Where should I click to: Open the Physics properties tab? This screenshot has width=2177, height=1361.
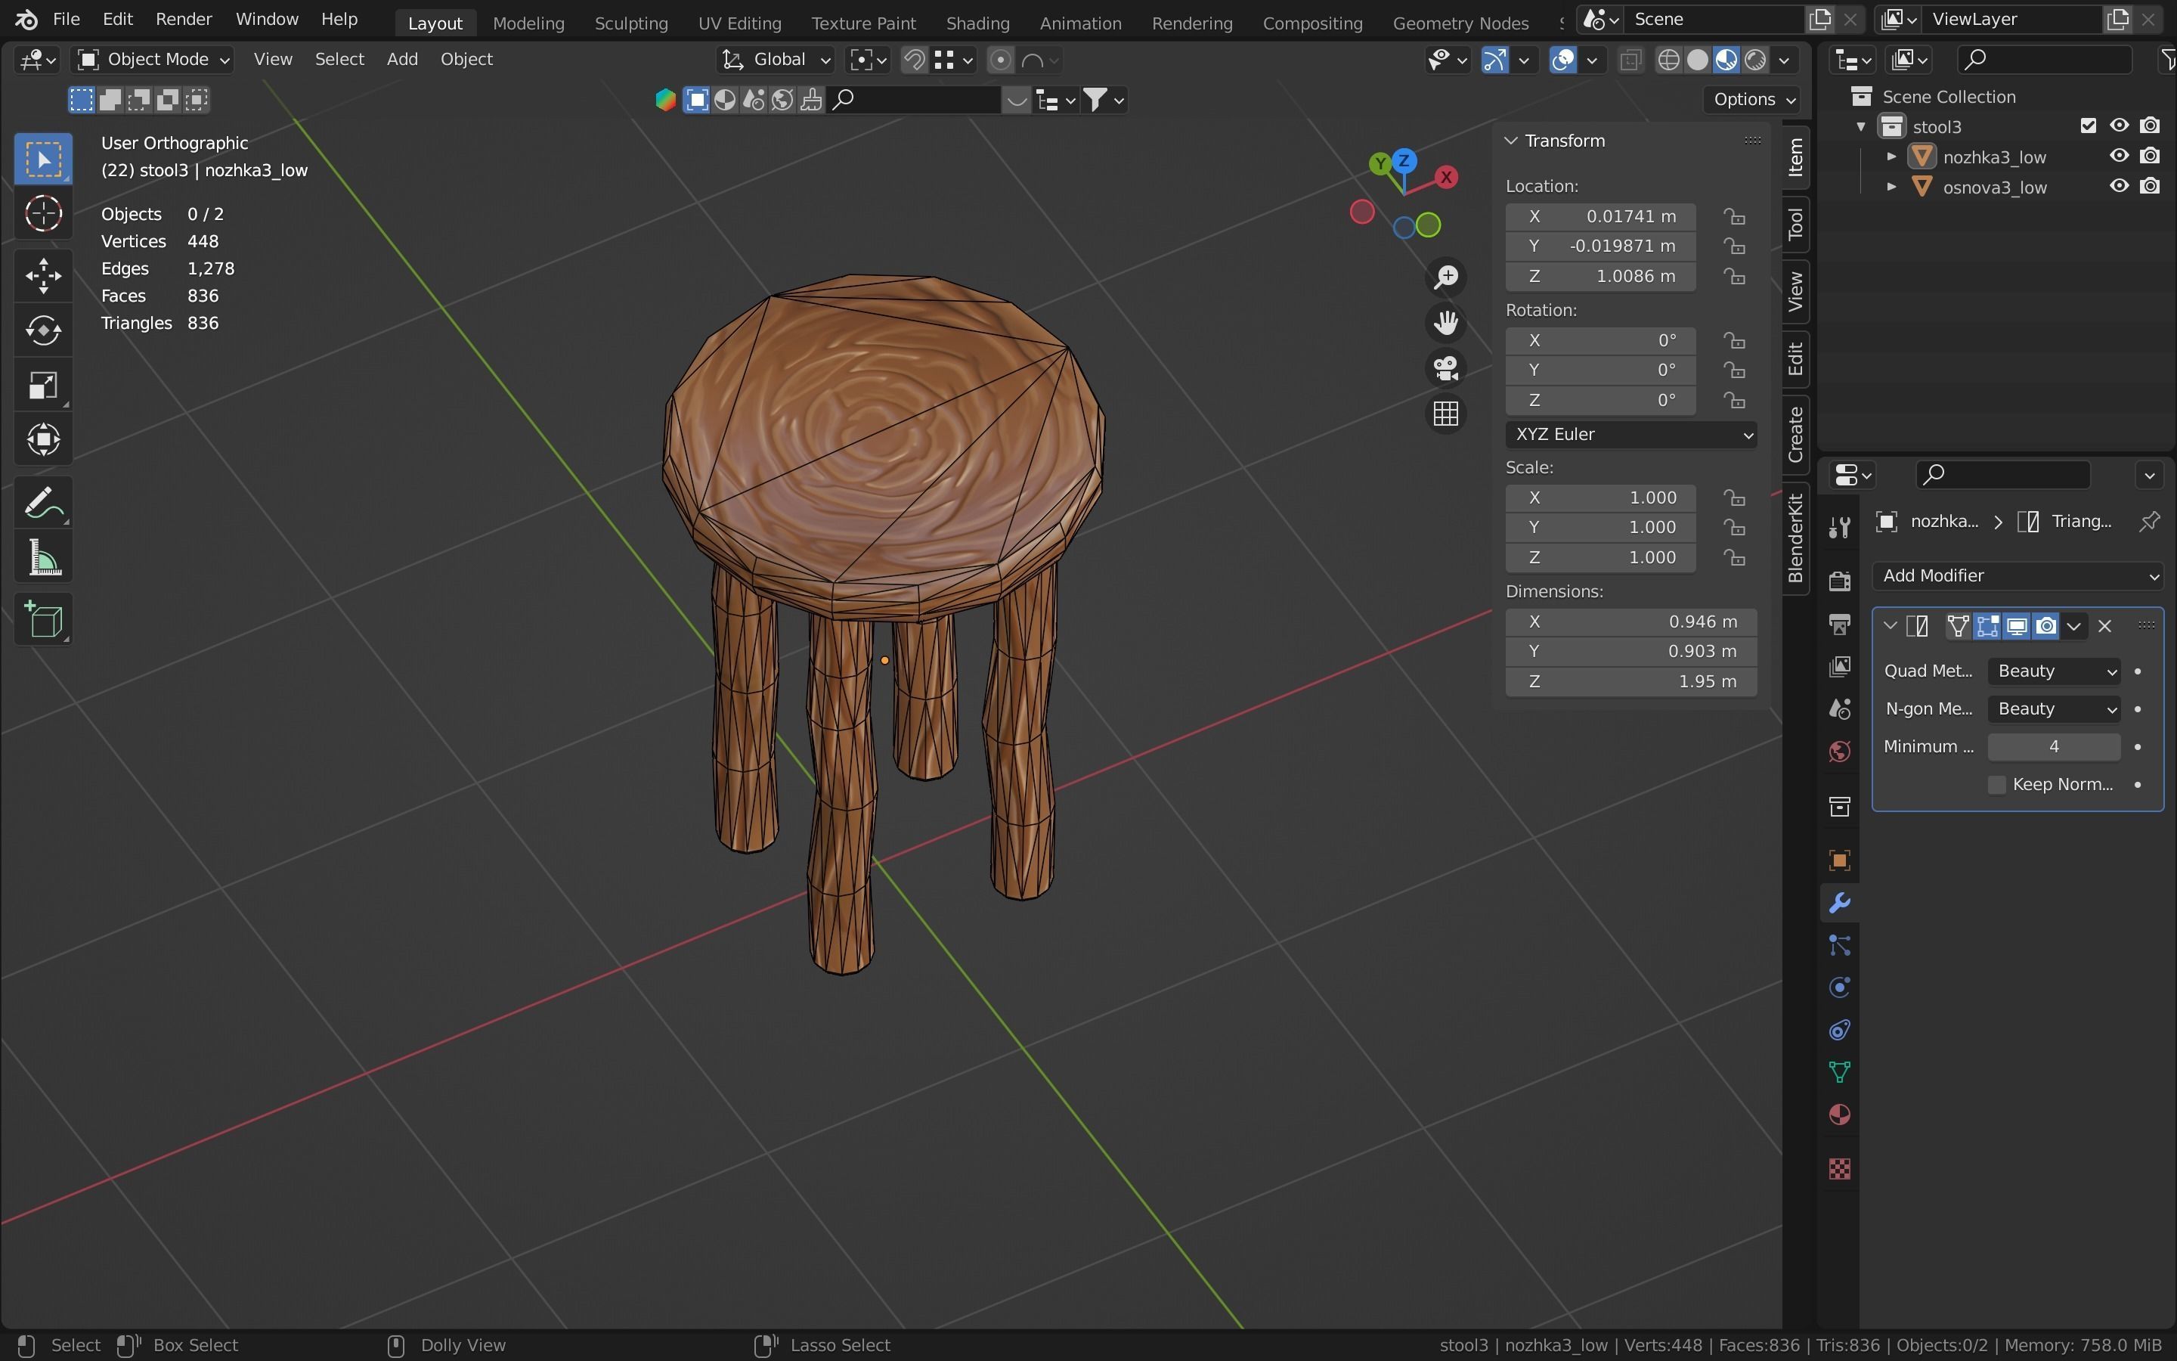(1840, 987)
